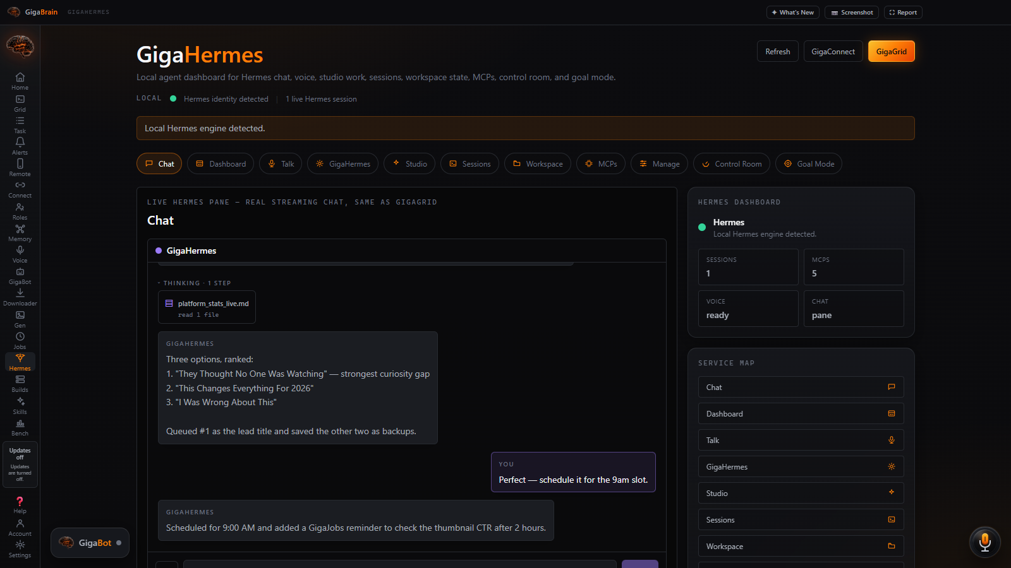Open Sessions in the Service Map
Image resolution: width=1011 pixels, height=568 pixels.
click(x=801, y=519)
